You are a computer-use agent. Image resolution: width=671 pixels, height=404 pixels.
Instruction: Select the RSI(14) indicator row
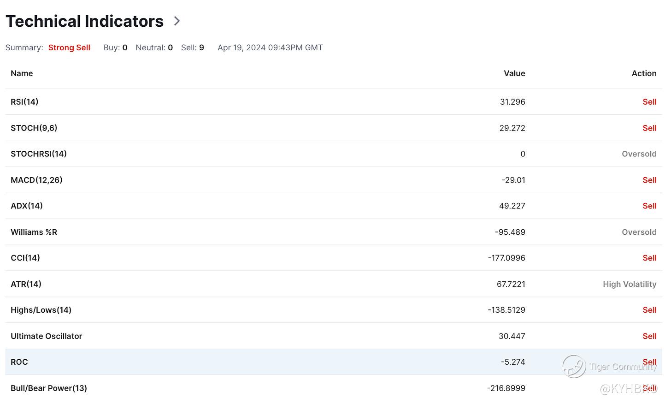(x=24, y=102)
